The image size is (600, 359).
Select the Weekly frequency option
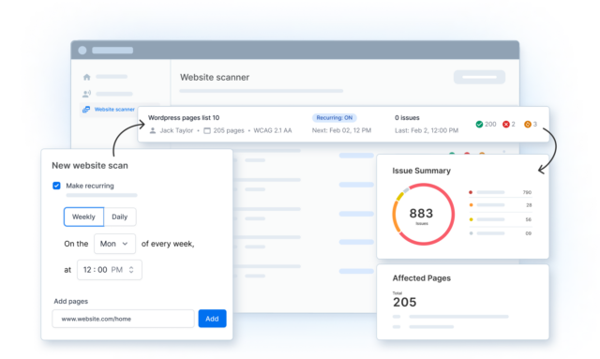coord(83,217)
